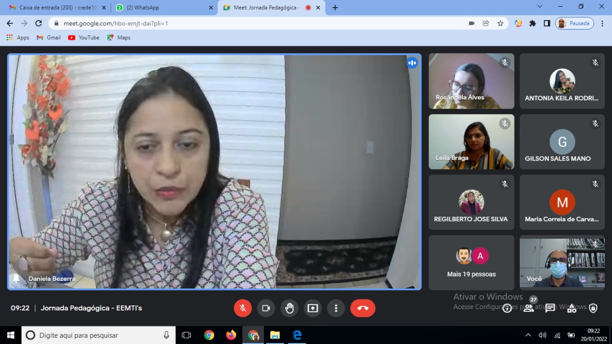Open the host controls shield-lock icon
The width and height of the screenshot is (612, 344).
[x=593, y=308]
